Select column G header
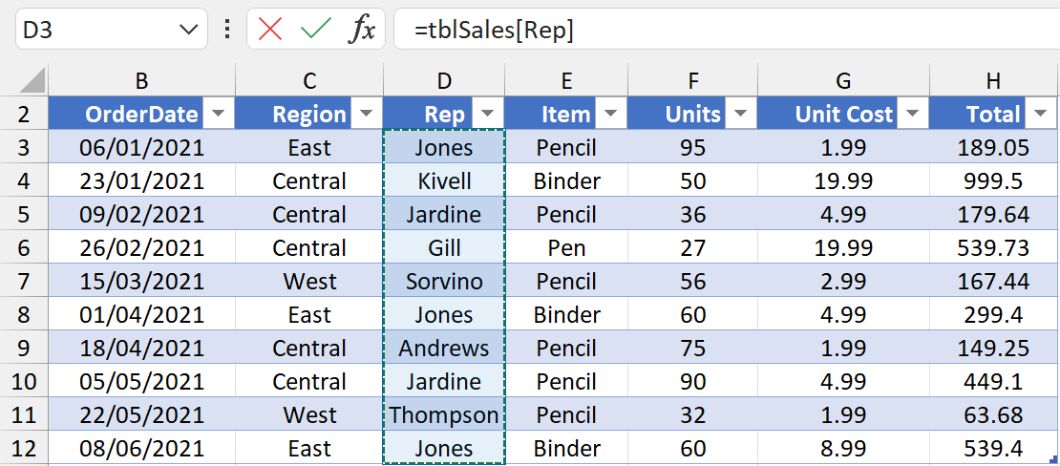Screen dimensions: 1060x466 [842, 81]
